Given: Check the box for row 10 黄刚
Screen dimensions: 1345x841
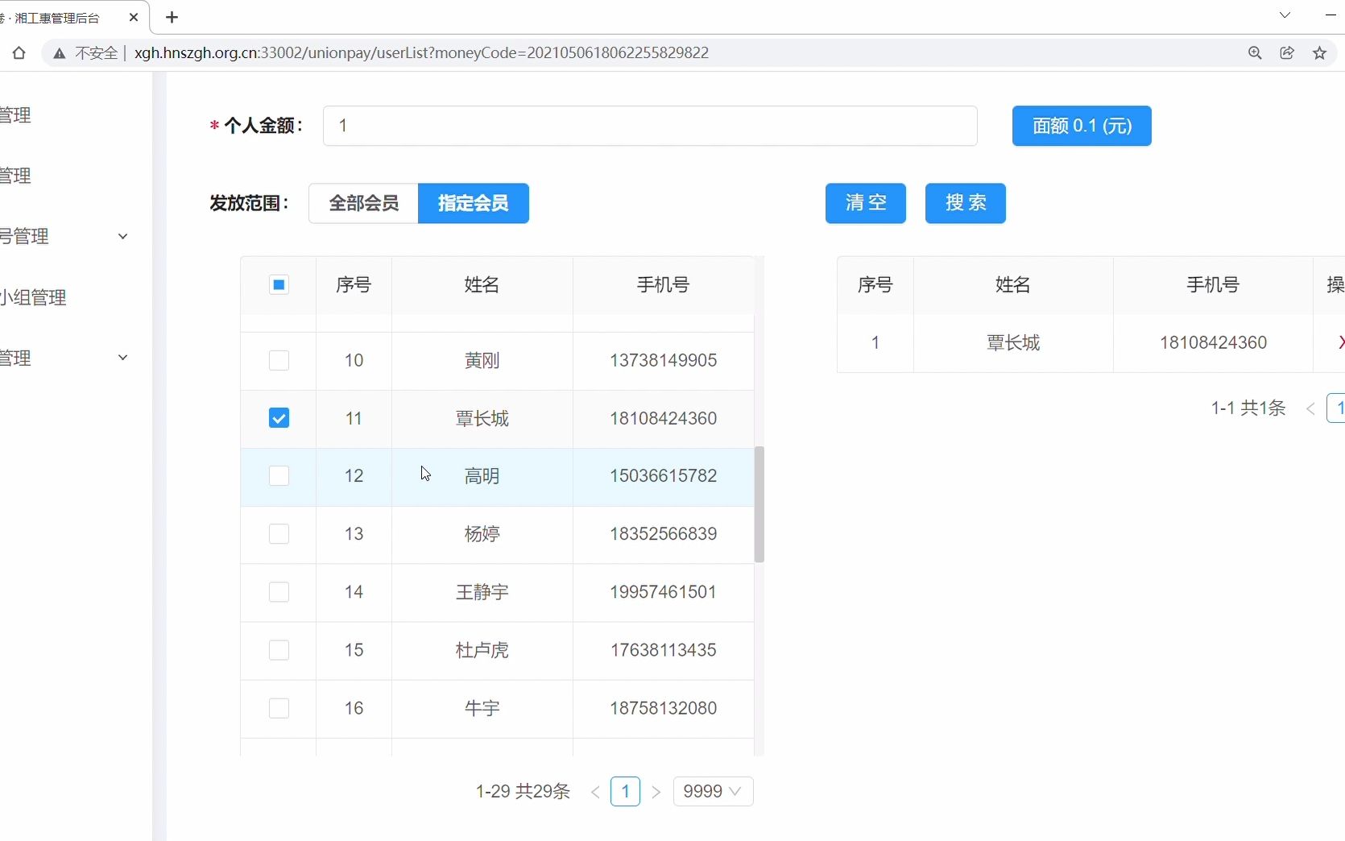Looking at the screenshot, I should click(279, 360).
